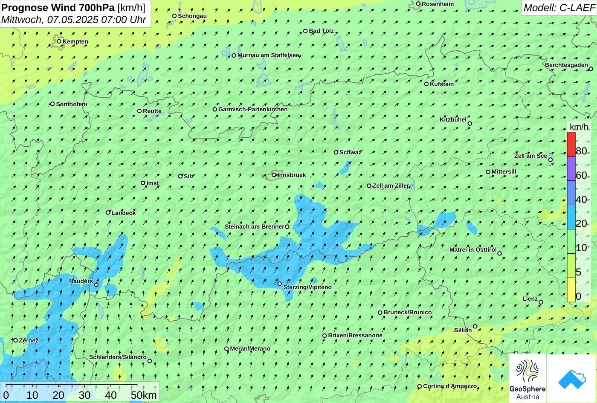Click the Berchtesgaden city marker

591,68
